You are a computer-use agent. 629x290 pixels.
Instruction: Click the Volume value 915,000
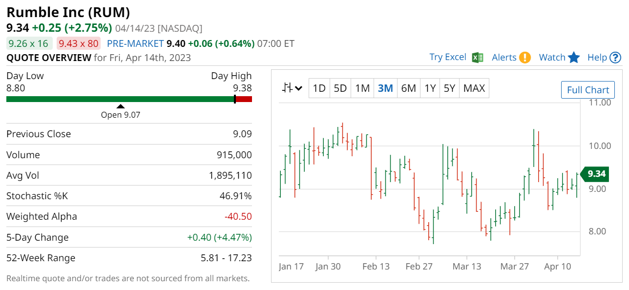(x=234, y=155)
